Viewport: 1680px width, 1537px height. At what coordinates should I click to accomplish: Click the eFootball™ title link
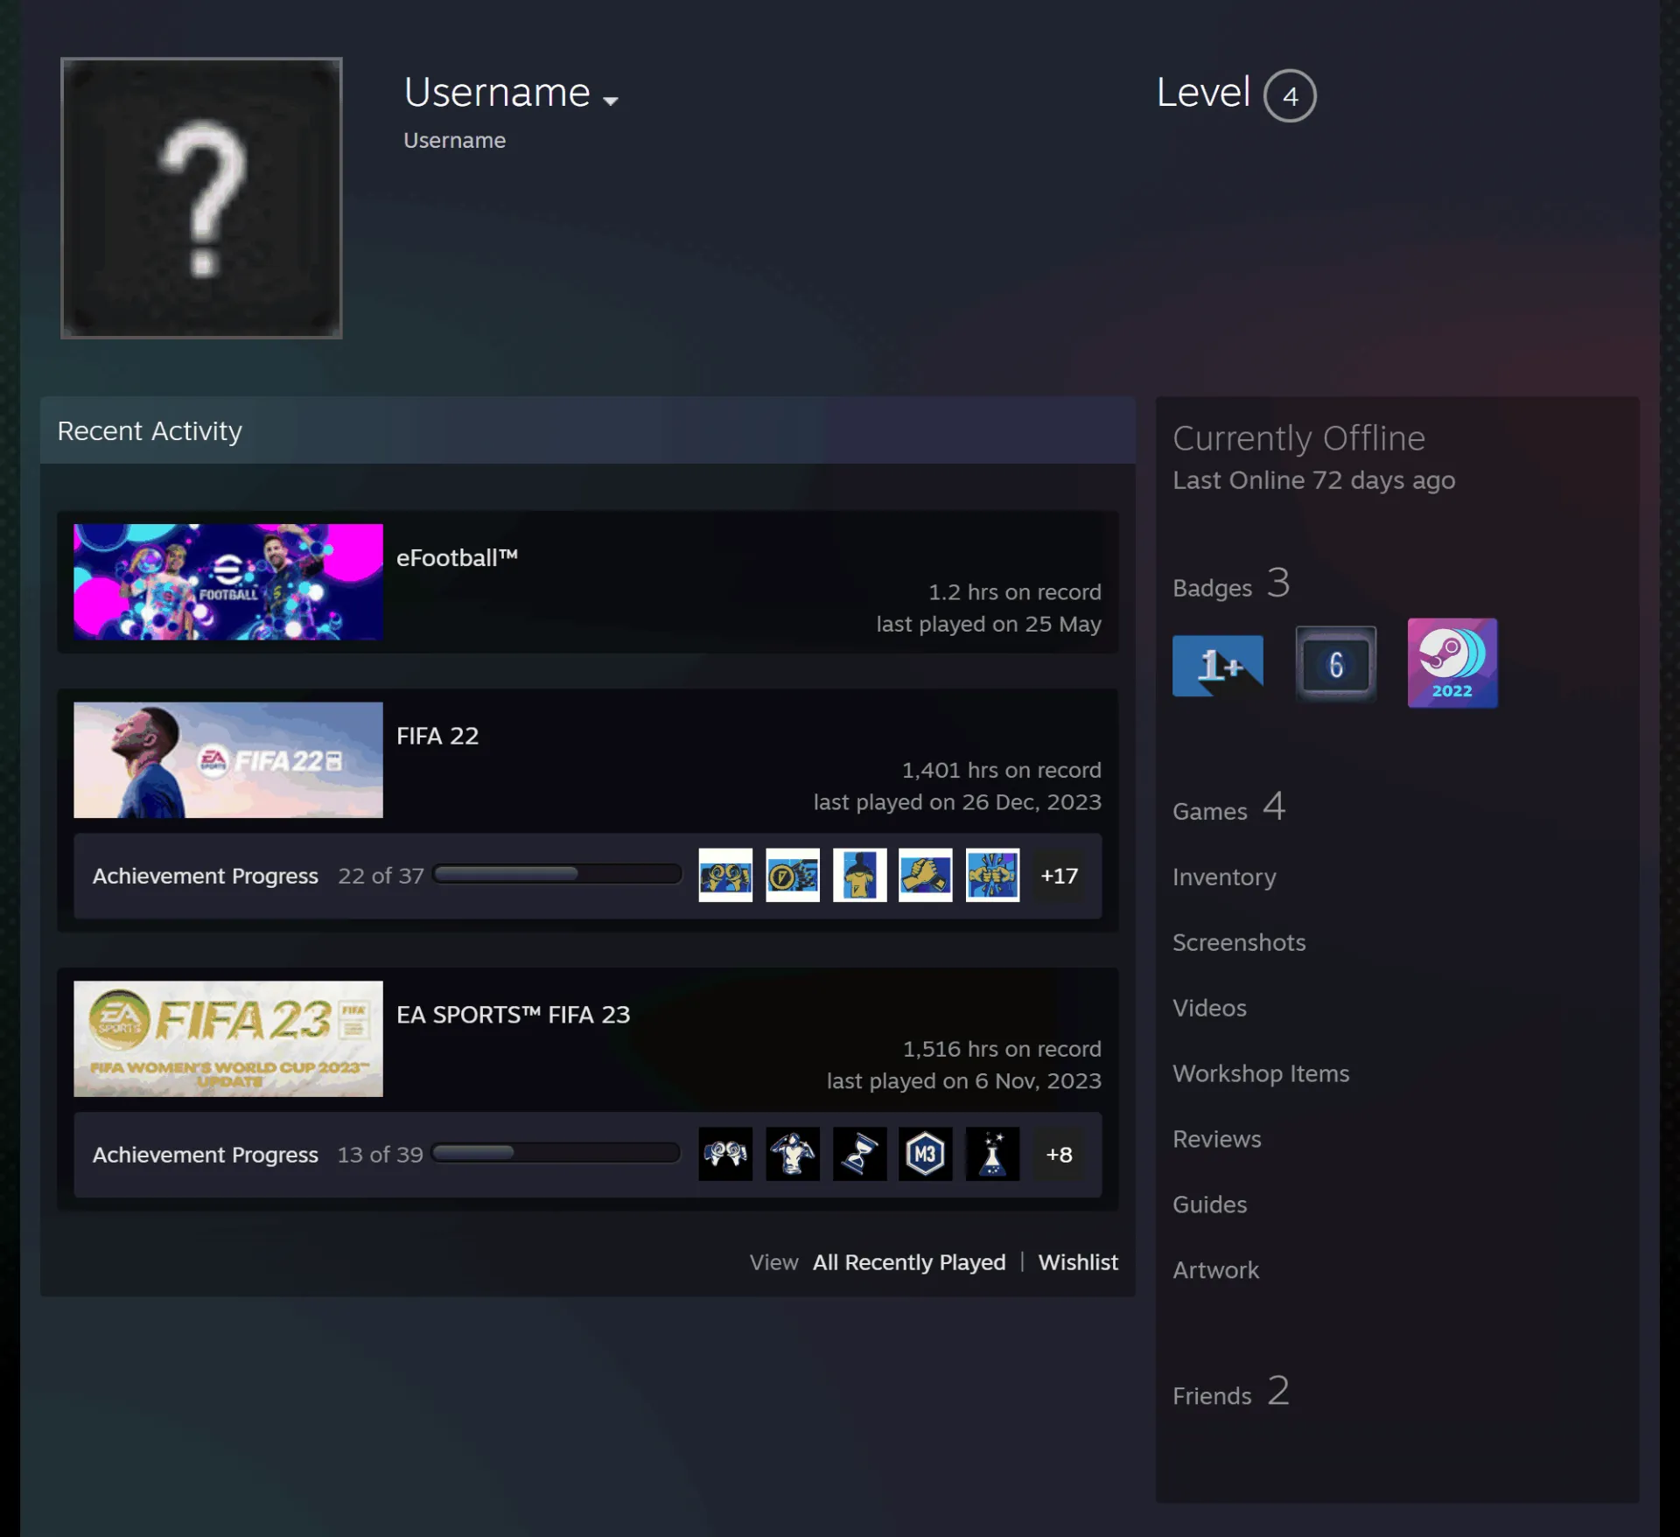457,558
